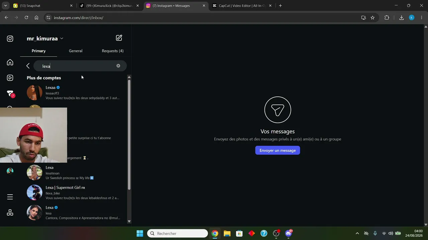This screenshot has height=240, width=428.
Task: Switch to the Primary tab
Action: point(38,51)
